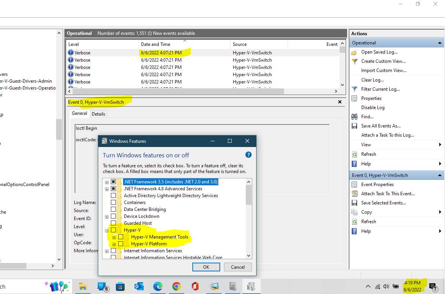Check Active Directory Lightweight Directory Services

click(113, 196)
